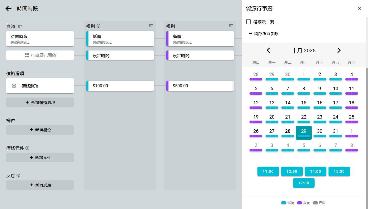Select the 14:00 time slot

click(315, 171)
